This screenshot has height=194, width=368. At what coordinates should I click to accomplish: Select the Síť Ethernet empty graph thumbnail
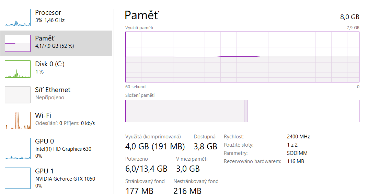click(18, 95)
